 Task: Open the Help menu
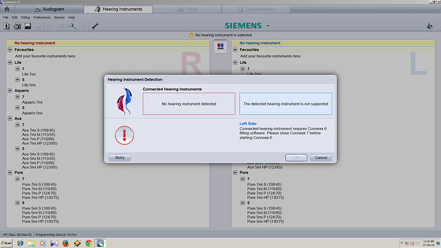click(72, 17)
